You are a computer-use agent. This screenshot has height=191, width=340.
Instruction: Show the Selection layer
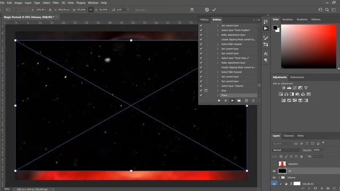[x=274, y=164]
